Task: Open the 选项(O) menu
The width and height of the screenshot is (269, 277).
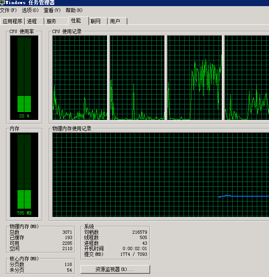Action: tap(30, 11)
